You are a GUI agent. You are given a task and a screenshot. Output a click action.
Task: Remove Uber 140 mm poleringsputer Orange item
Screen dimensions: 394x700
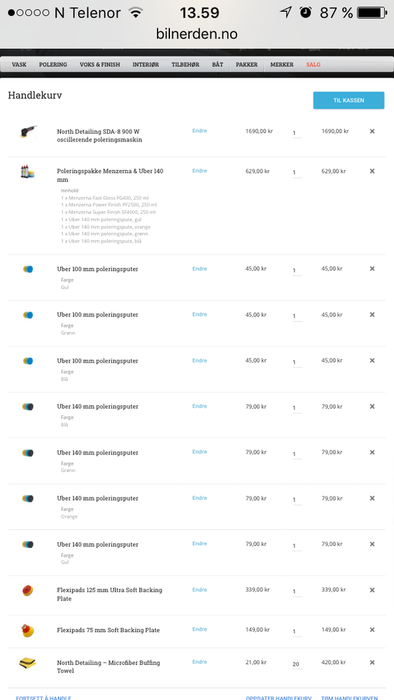point(372,498)
